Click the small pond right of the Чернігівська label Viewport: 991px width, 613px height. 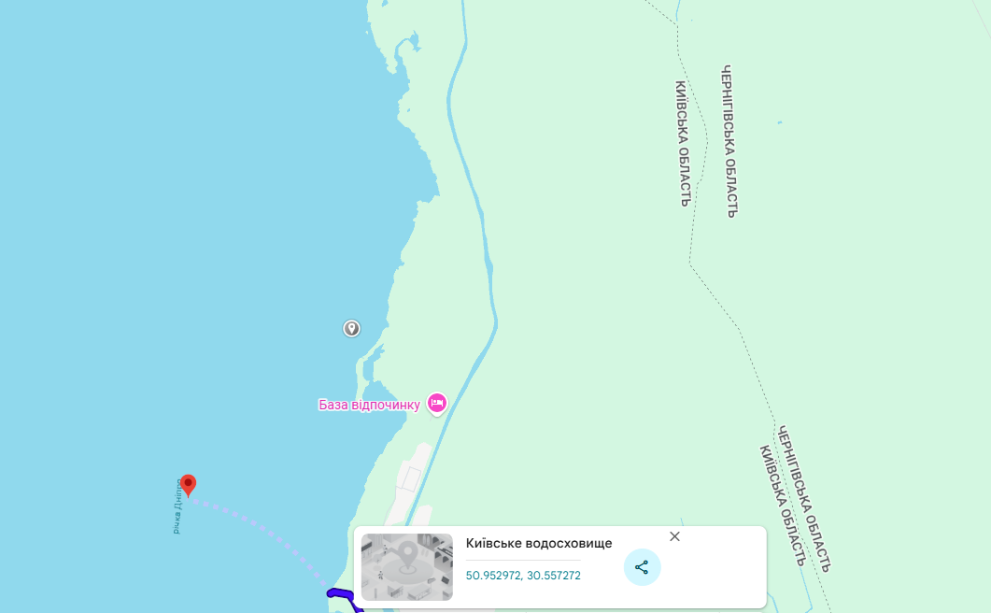(780, 122)
